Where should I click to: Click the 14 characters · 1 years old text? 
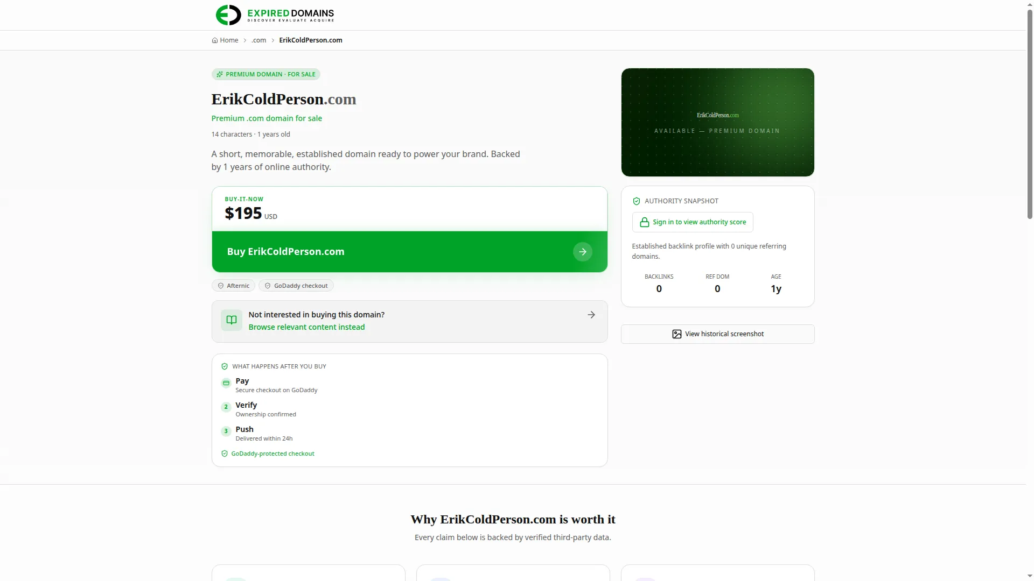(250, 134)
